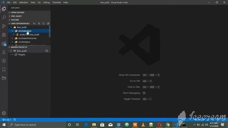Click the Java Dependencies tree scrollbar
This screenshot has height=128, width=228.
[x=50, y=31]
